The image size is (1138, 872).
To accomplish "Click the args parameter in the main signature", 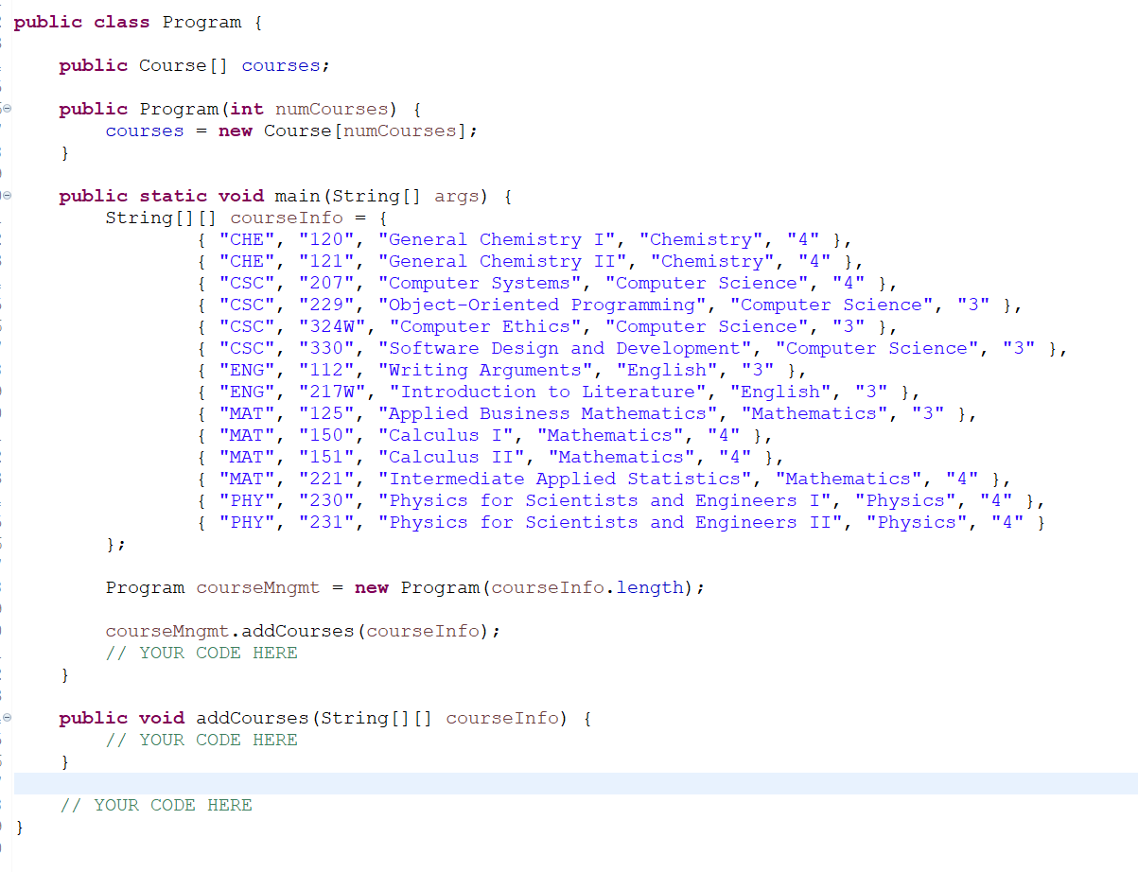I will coord(456,196).
